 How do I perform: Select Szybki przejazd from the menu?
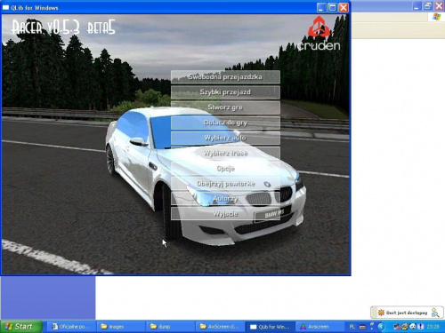[x=225, y=92]
